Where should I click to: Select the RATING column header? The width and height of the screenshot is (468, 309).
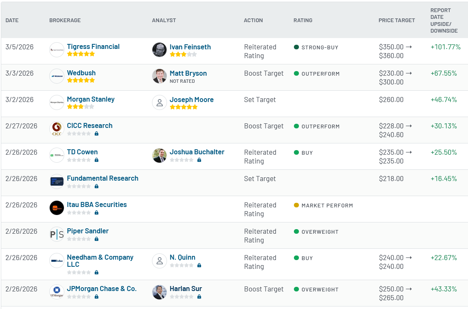click(x=303, y=20)
